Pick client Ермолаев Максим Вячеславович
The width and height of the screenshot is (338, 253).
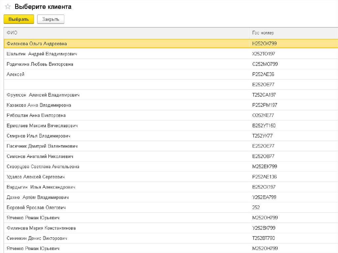click(42, 126)
